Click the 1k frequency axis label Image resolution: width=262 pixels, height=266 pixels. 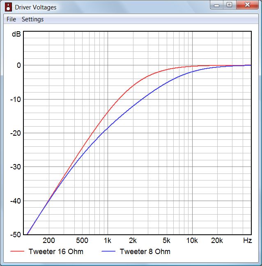pos(108,241)
